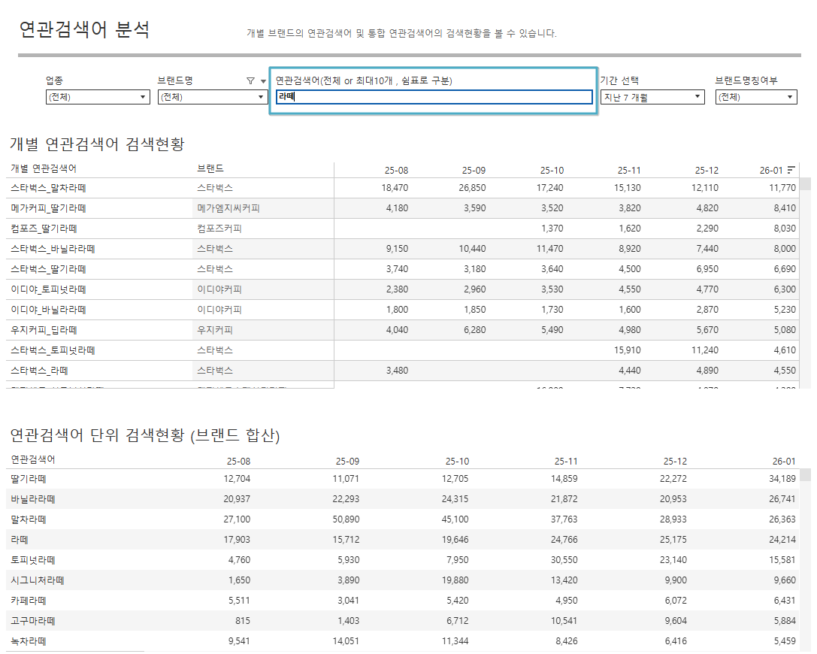Click the 브랜드 column header
The image size is (817, 654).
210,168
